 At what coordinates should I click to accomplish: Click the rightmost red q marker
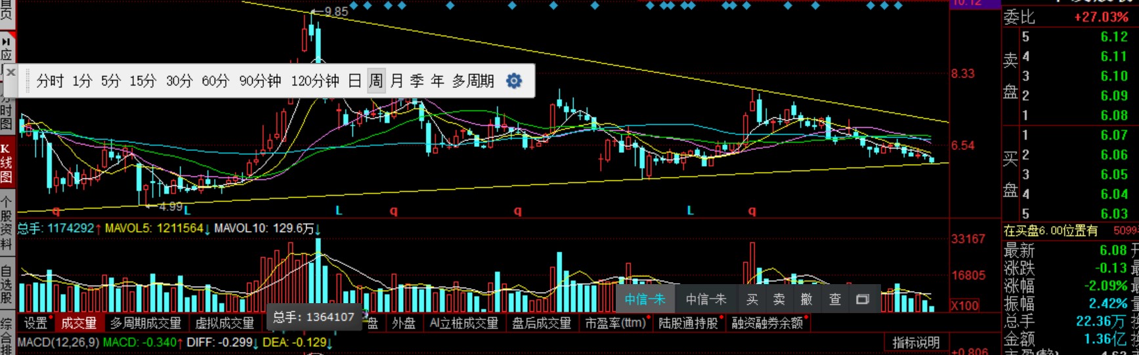[752, 211]
